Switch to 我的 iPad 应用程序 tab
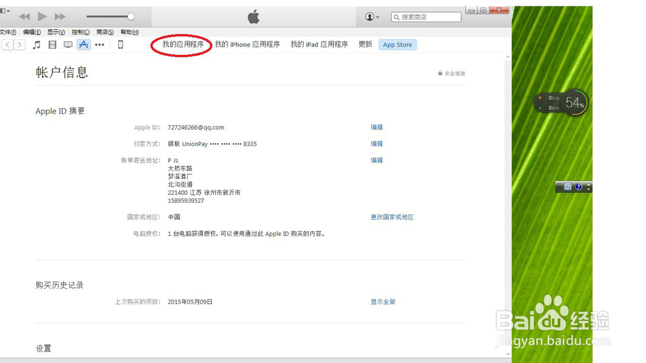 pyautogui.click(x=319, y=44)
